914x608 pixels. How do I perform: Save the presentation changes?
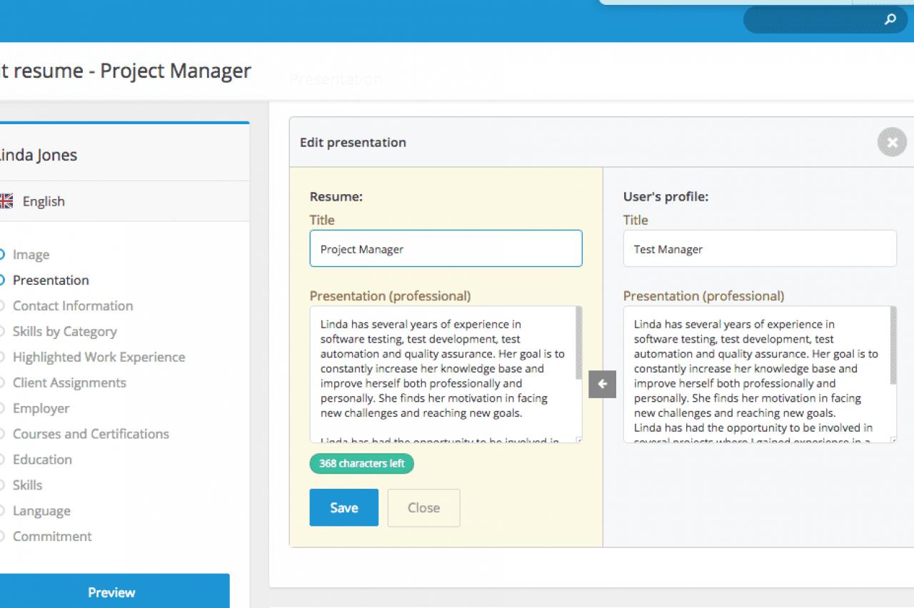click(343, 507)
